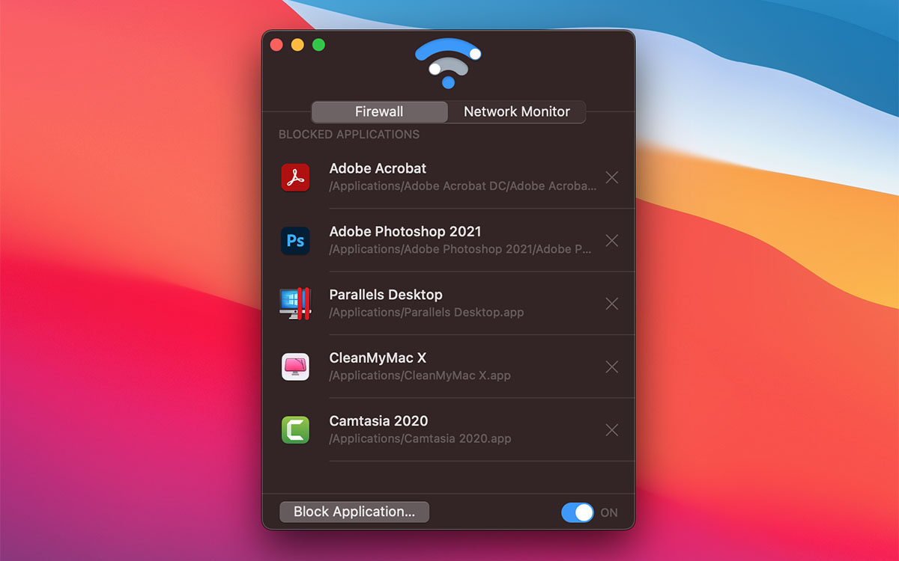Select the Adobe Acrobat name text
This screenshot has width=899, height=561.
coord(378,168)
